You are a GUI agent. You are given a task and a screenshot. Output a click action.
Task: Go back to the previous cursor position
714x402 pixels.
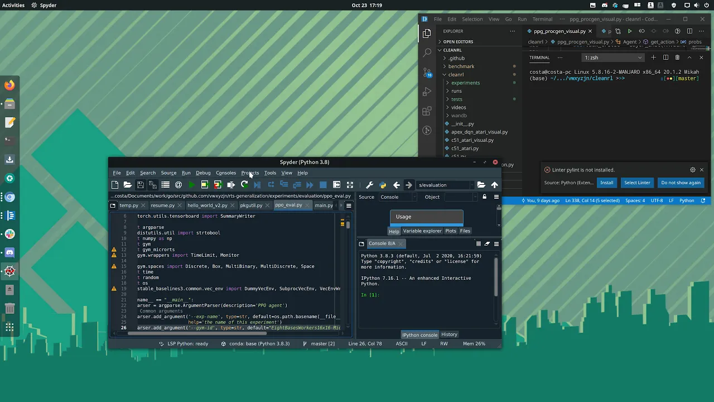tap(396, 185)
